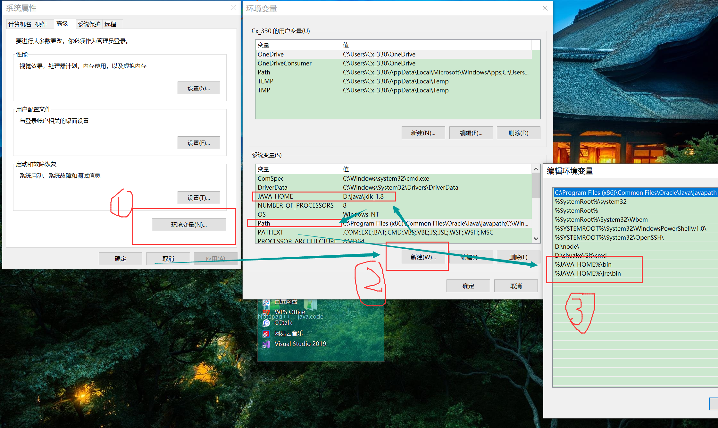Screen dimensions: 718x428
Task: Click the 百度网盘 shortcut icon
Action: coord(266,302)
